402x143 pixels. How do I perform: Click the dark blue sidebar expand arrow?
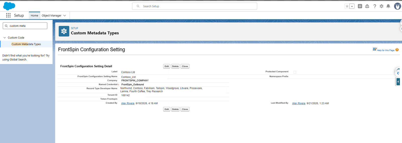coord(398,82)
